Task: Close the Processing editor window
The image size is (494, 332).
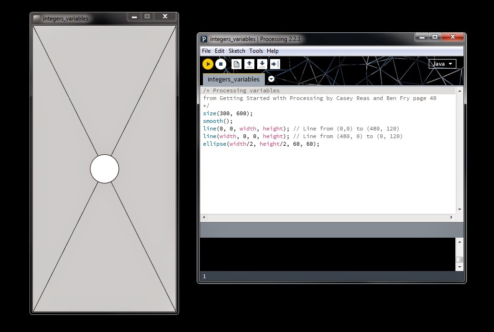Action: click(453, 37)
